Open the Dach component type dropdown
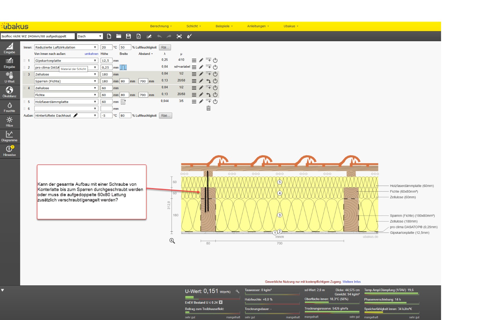498x320 pixels. click(90, 36)
